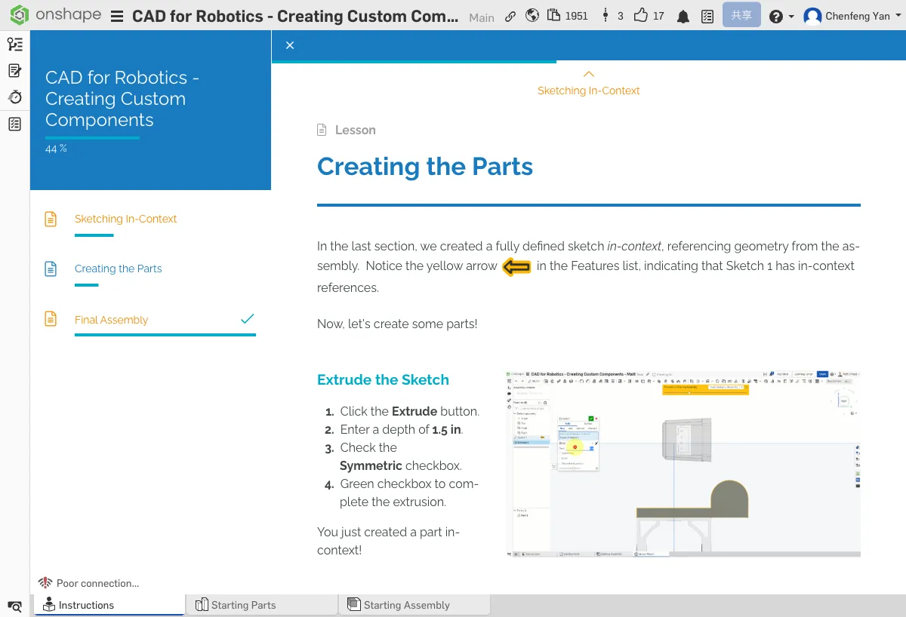Open the Final Assembly lesson
This screenshot has height=617, width=906.
click(111, 320)
